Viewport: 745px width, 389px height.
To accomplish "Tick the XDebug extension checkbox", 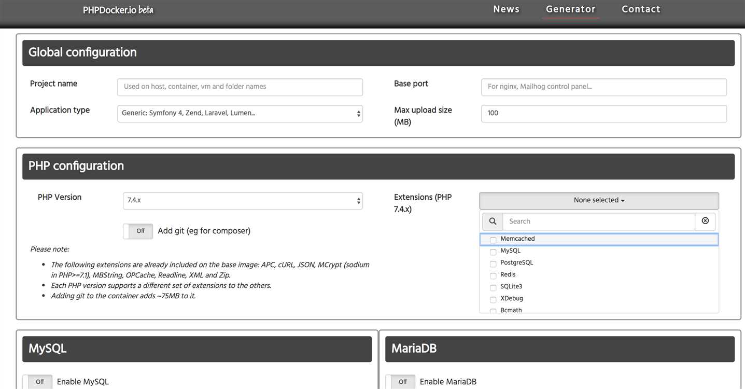I will click(493, 299).
